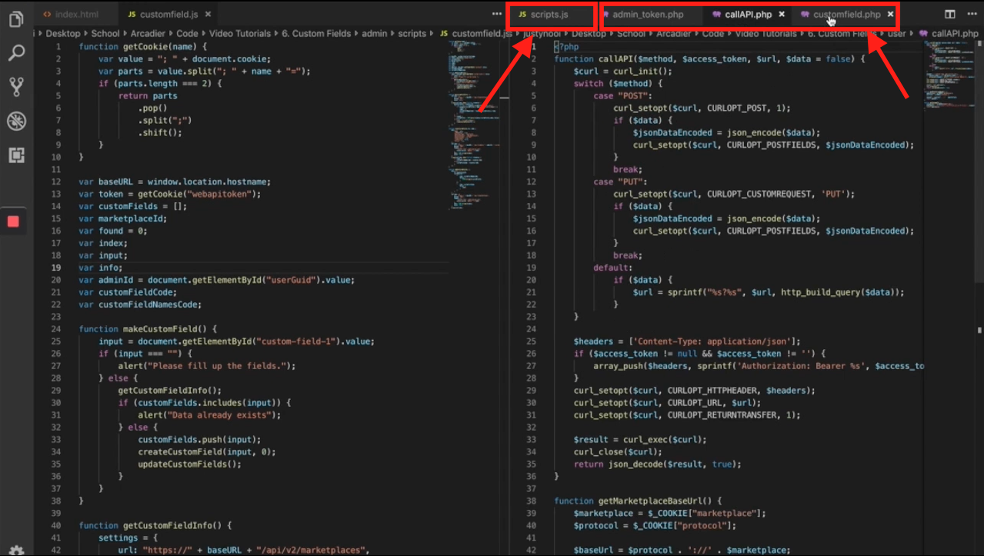Click 'function getMarketplaceBaseUrl()' definition
This screenshot has height=556, width=984.
click(638, 501)
